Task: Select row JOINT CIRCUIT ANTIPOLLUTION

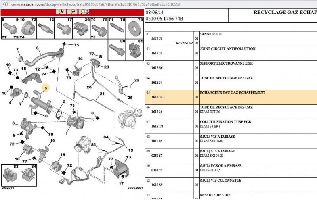Action: coord(231,53)
